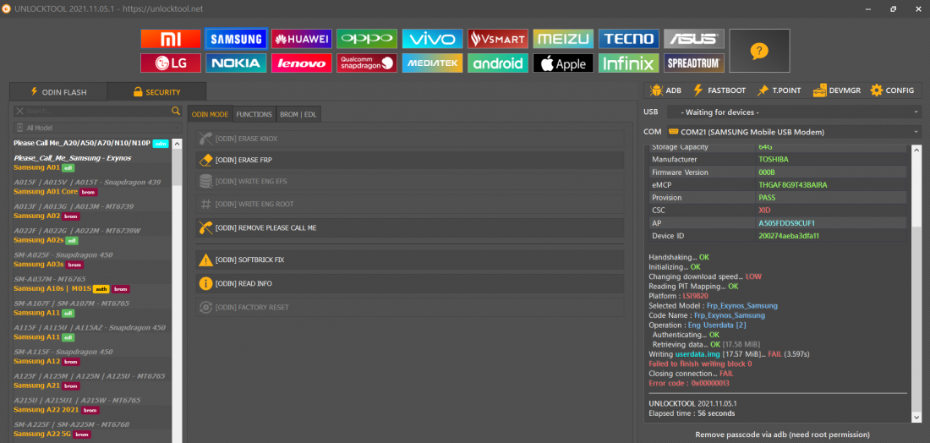Expand the COM port dropdown
Screen dimensions: 930x443
pyautogui.click(x=795, y=132)
